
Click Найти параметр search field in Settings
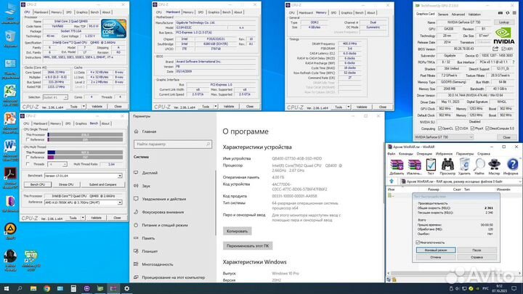pos(173,144)
